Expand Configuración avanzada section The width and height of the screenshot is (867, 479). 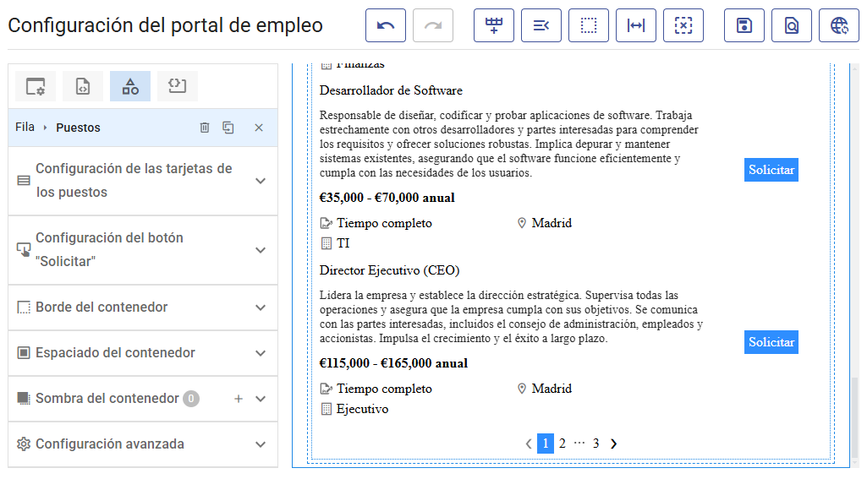[x=261, y=444]
